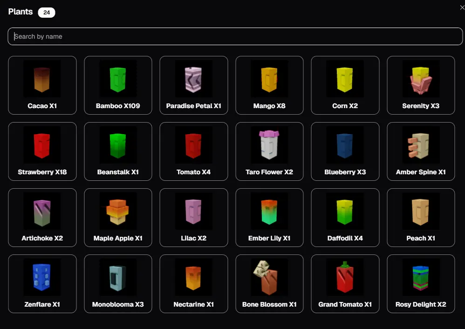Select the Maple Apple X1 icon
This screenshot has width=465, height=329.
[118, 211]
